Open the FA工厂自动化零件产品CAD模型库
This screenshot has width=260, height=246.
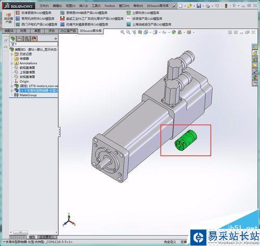(92, 18)
